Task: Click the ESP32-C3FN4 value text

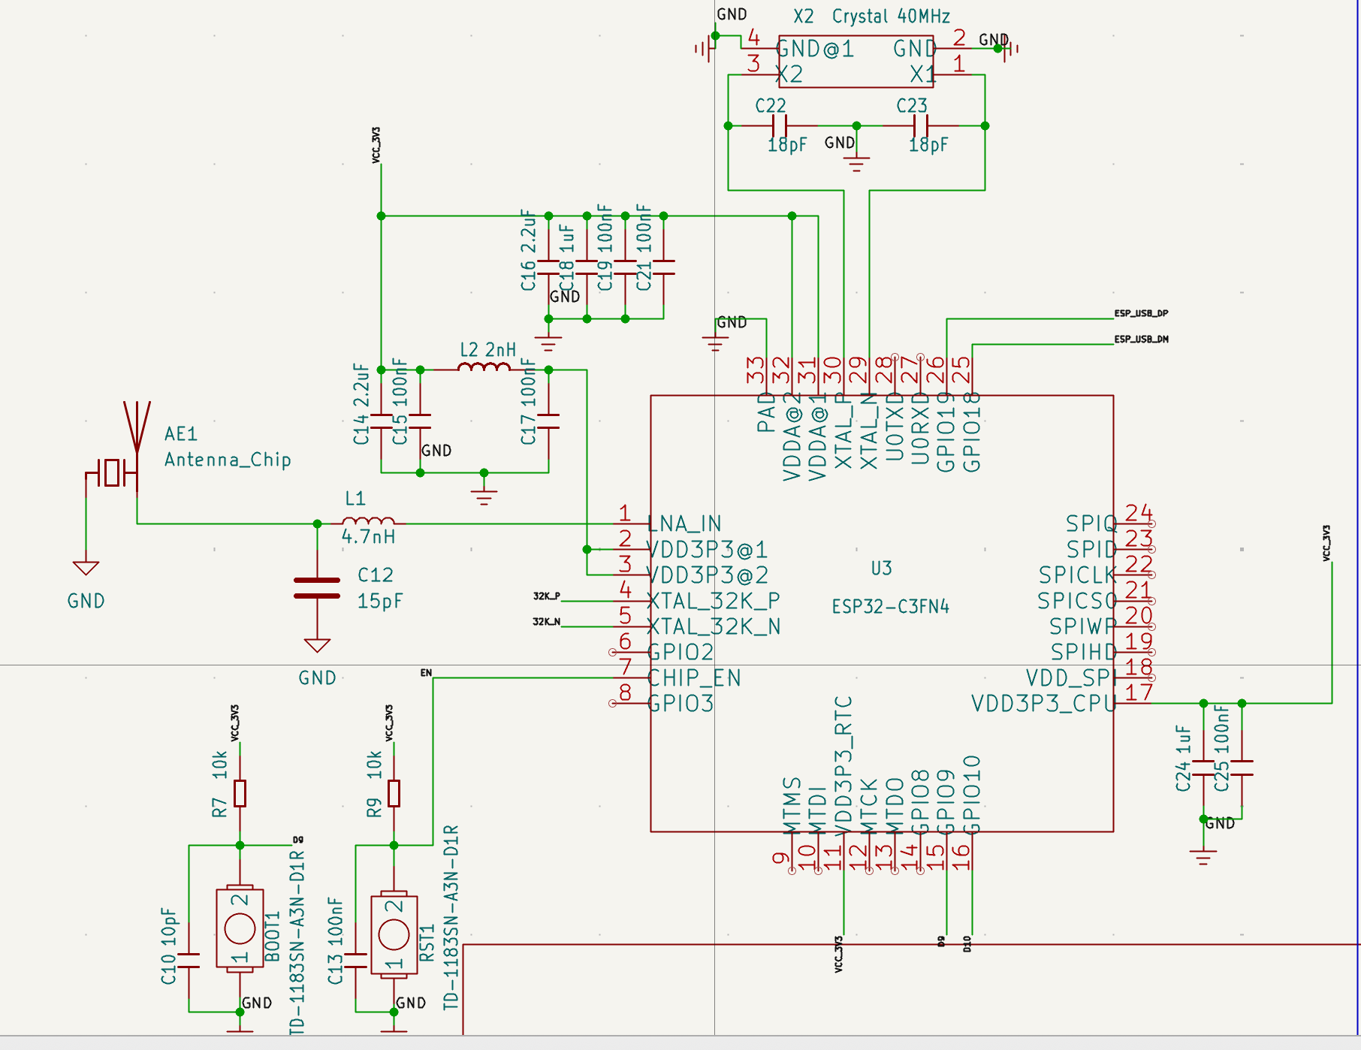Action: point(890,607)
